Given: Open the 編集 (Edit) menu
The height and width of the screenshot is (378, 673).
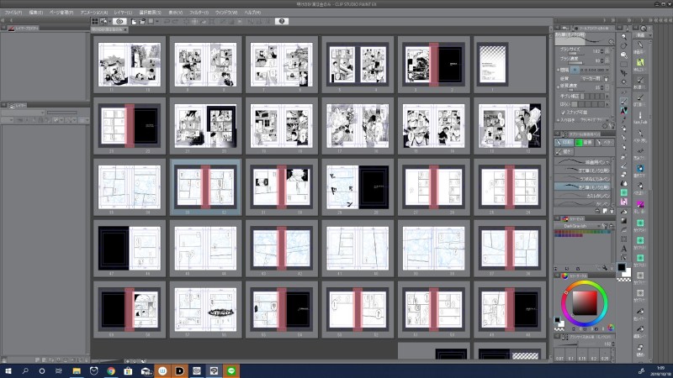Looking at the screenshot, I should [36, 13].
